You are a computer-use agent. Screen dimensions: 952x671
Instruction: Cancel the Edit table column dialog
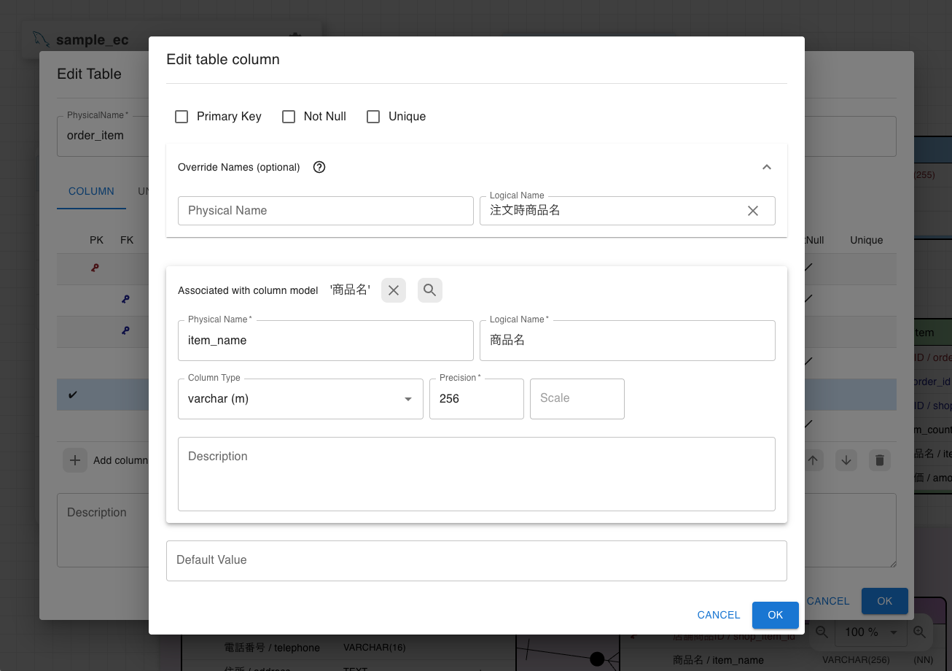coord(719,615)
